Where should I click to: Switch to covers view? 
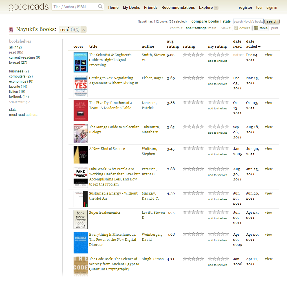[x=242, y=28]
